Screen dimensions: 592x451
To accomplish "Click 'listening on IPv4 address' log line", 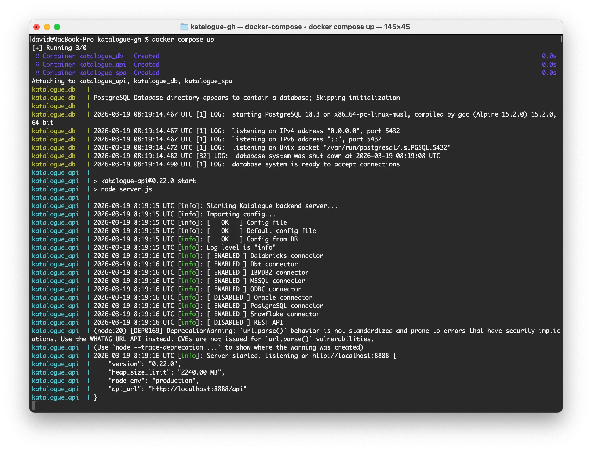I will coord(216,131).
